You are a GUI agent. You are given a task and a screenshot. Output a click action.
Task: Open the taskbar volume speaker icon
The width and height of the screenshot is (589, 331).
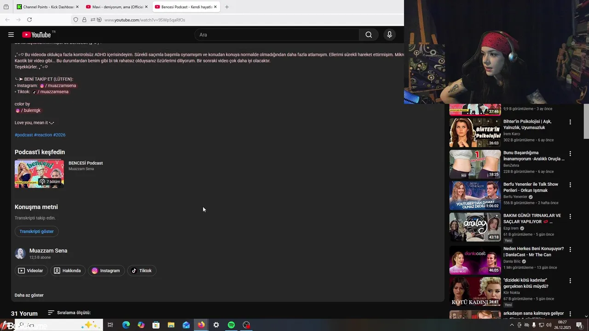point(549,325)
